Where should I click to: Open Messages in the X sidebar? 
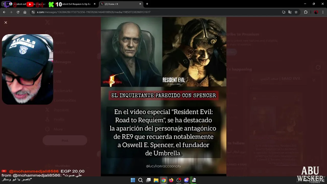(62, 62)
